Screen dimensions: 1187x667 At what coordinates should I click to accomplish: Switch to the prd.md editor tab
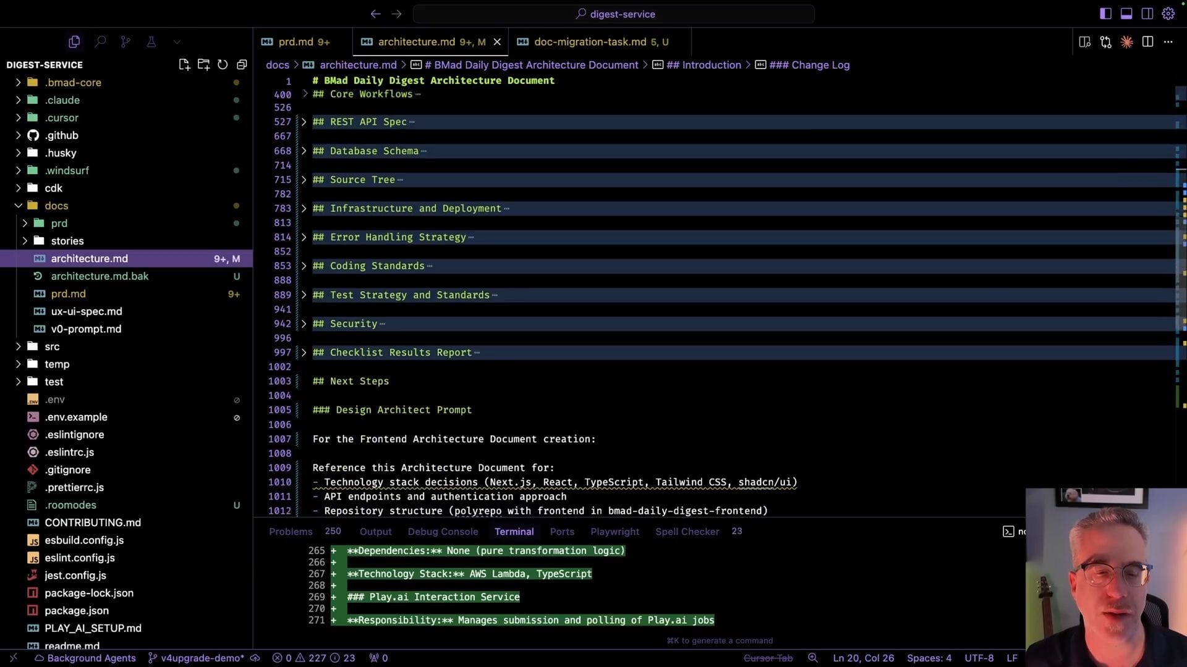(296, 41)
